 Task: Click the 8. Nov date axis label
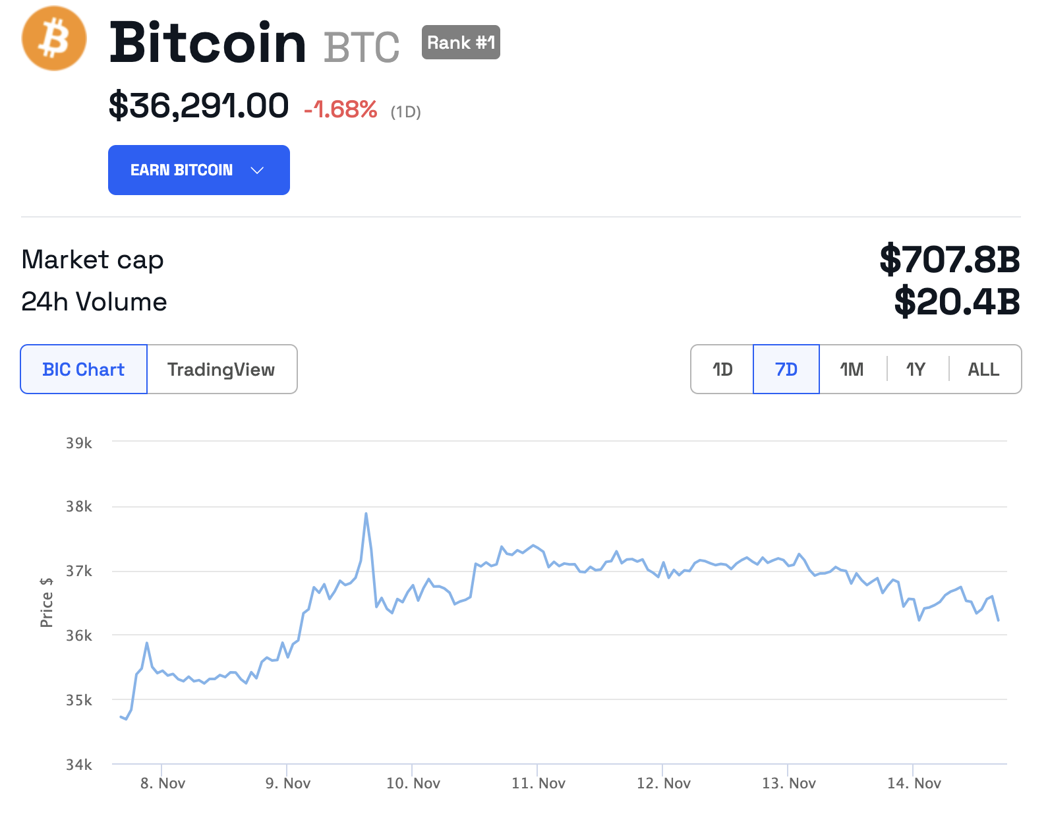click(163, 783)
